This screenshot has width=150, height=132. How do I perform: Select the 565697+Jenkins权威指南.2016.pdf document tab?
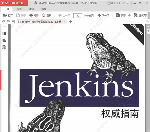click(41, 22)
